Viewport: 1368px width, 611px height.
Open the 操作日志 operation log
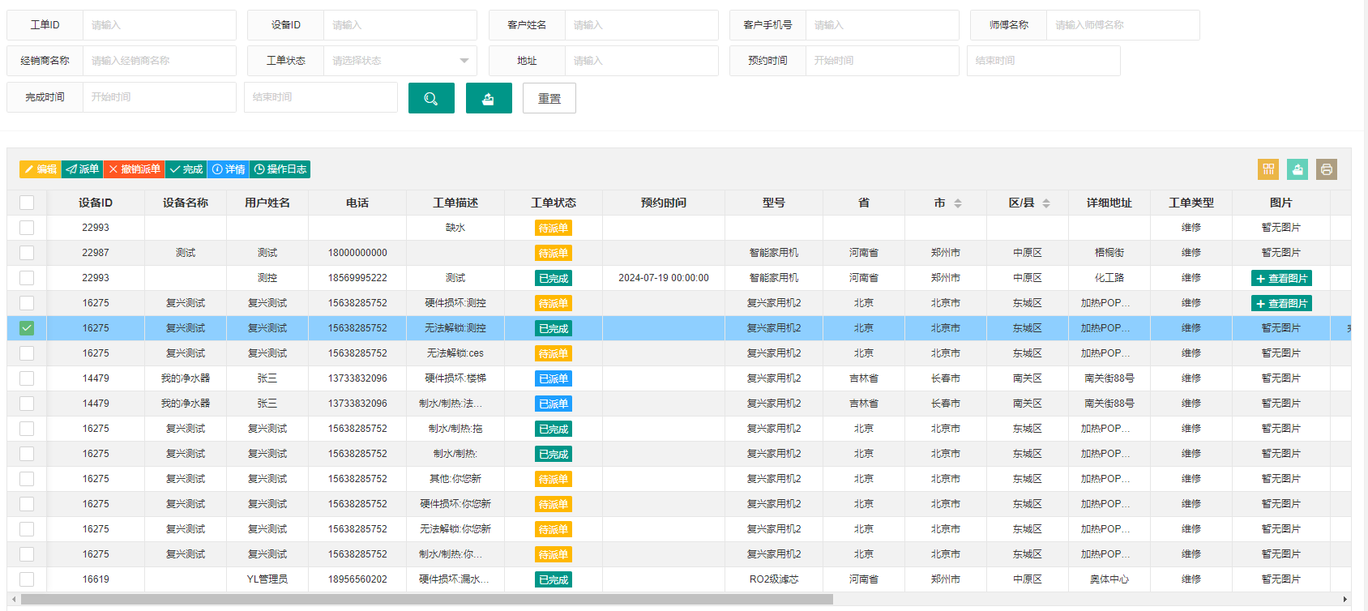point(280,169)
